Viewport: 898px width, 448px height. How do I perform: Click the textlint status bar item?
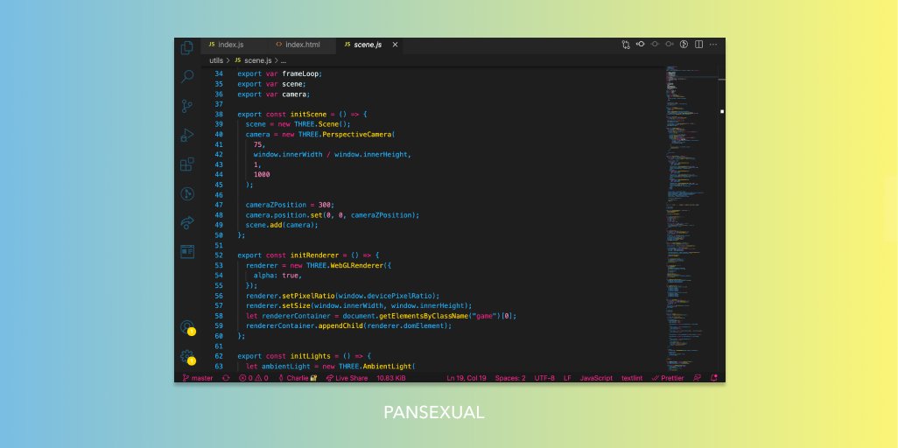[632, 378]
